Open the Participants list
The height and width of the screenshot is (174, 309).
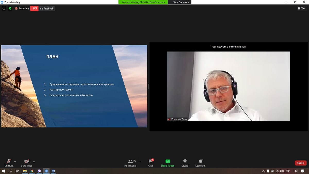[x=130, y=162]
